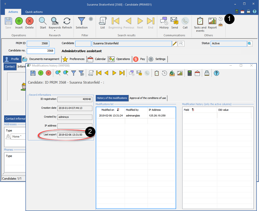
Task: Click the padlock icon in Modifications history toolbar
Action: [207, 73]
